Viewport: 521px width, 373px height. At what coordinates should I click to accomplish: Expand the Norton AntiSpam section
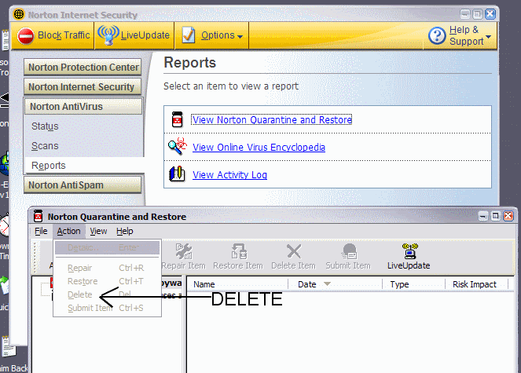(83, 185)
